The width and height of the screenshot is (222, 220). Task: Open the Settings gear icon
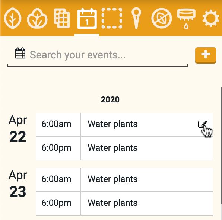coord(211,18)
